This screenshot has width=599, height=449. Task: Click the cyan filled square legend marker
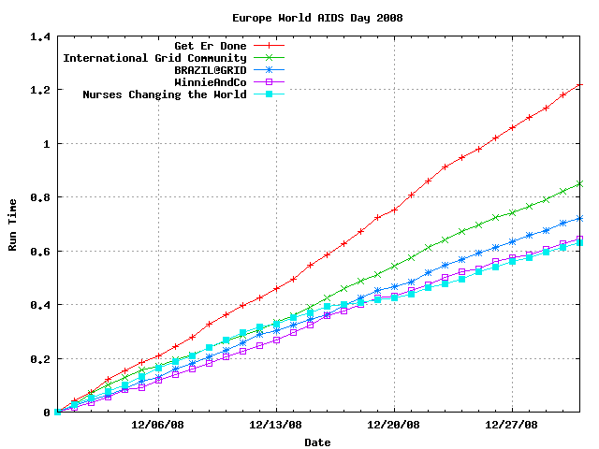point(268,94)
